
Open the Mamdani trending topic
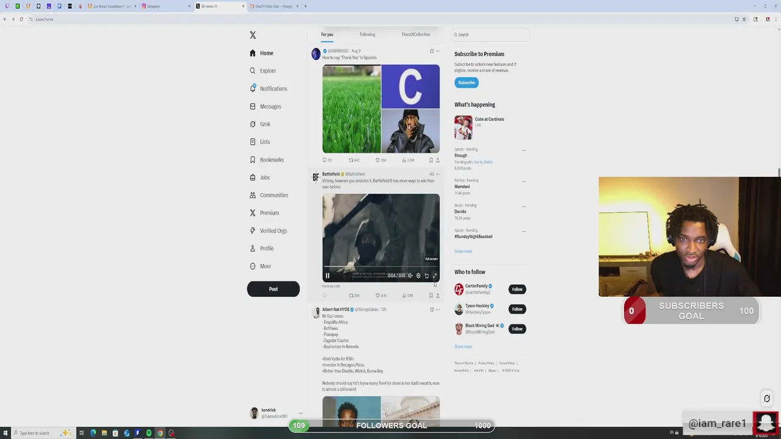(x=462, y=187)
